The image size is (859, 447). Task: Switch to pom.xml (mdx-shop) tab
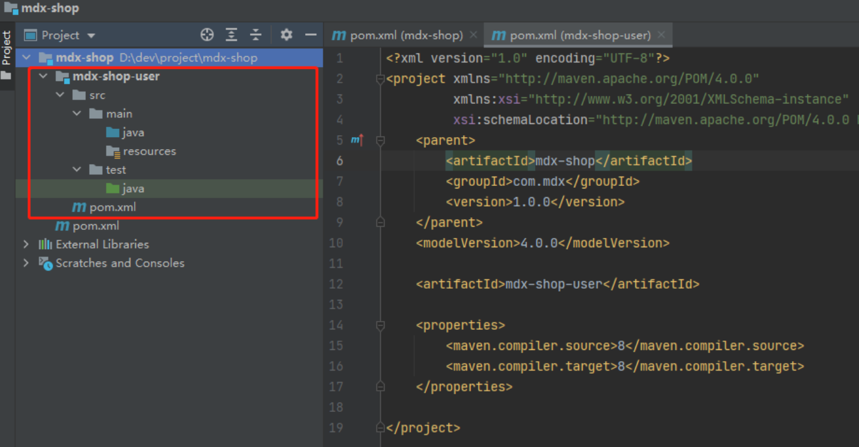tap(406, 36)
